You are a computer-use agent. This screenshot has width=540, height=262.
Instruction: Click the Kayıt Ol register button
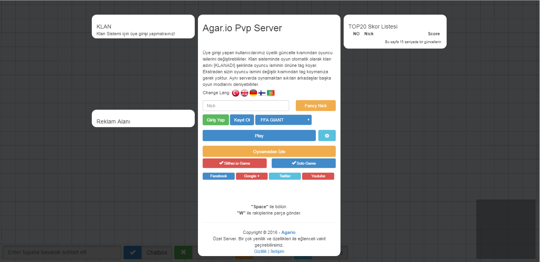[242, 120]
